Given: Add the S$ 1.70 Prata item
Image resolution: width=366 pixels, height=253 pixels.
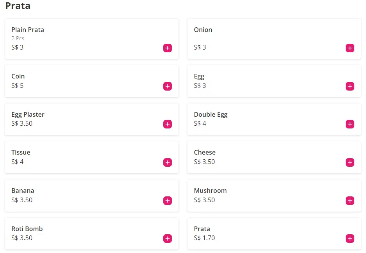Looking at the screenshot, I should pyautogui.click(x=350, y=239).
